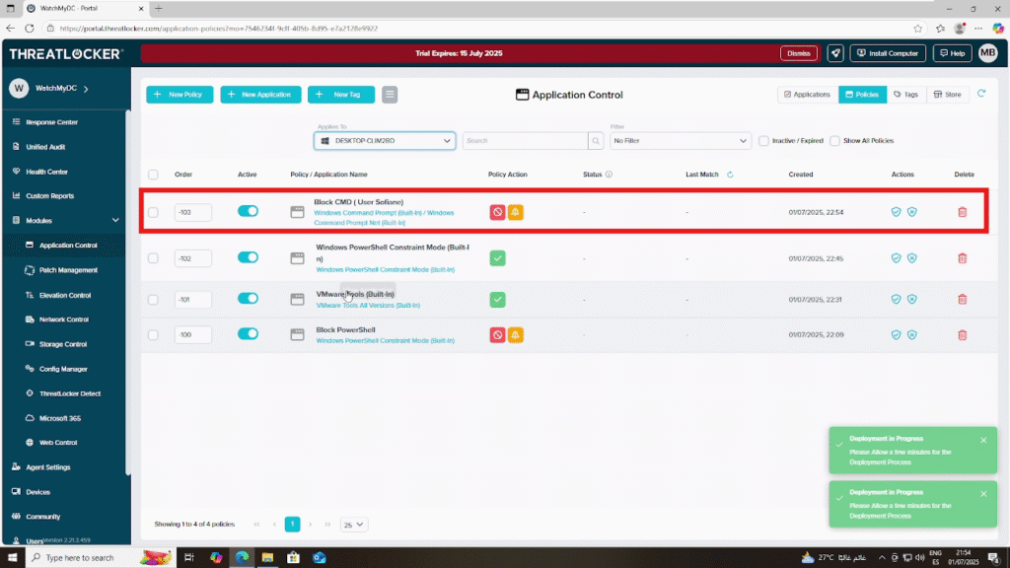
Task: Click the New Application button
Action: click(x=260, y=95)
